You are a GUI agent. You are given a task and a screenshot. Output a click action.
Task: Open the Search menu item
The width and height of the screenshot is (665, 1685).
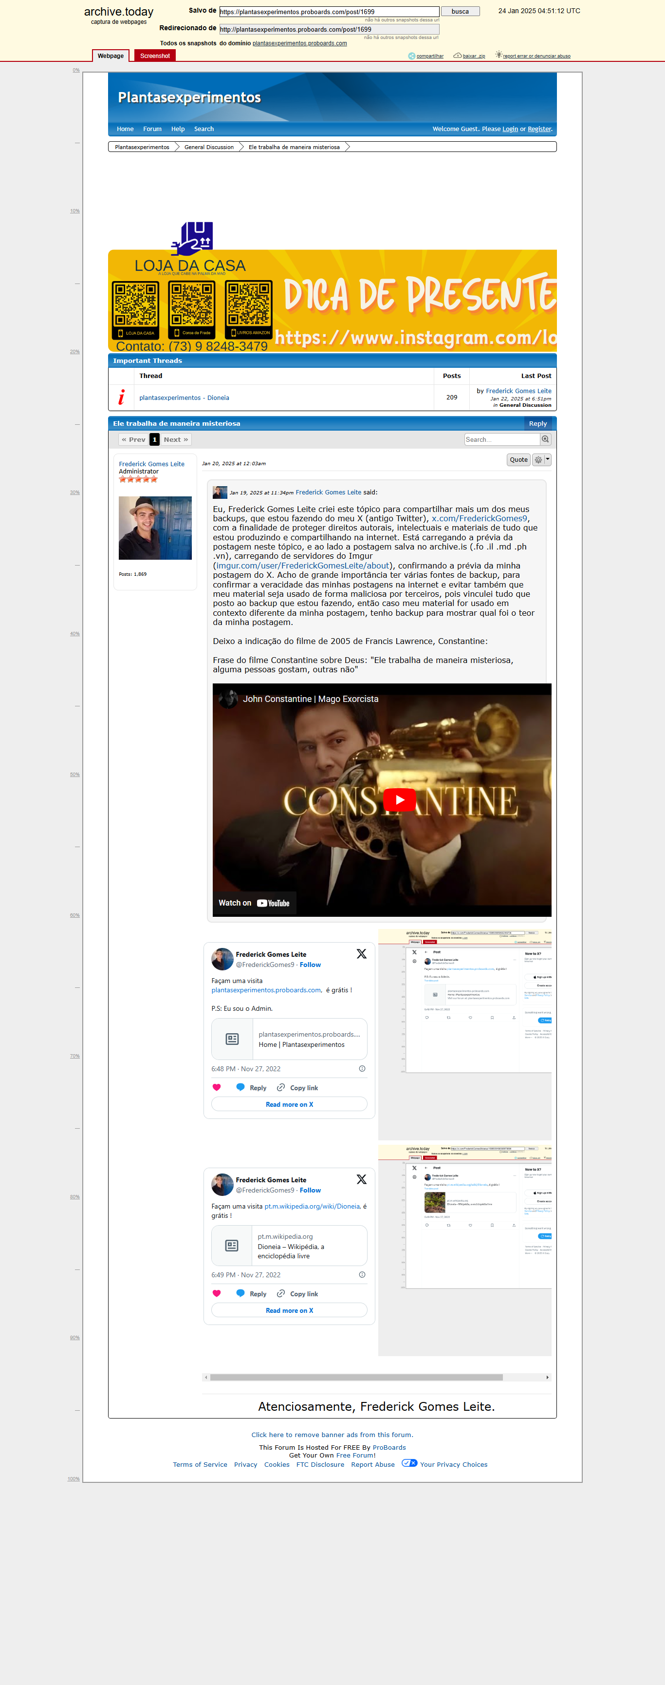coord(204,129)
